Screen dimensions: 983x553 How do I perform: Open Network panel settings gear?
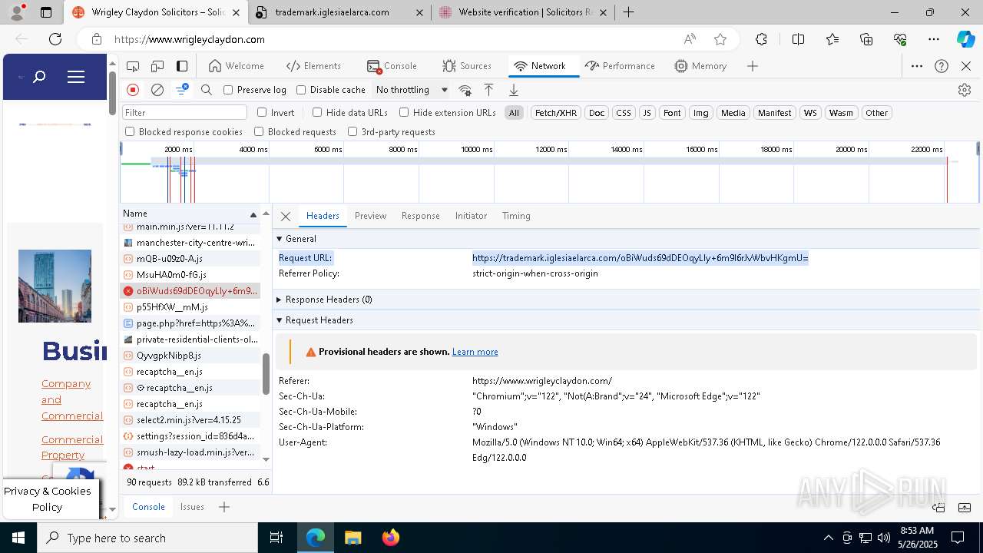click(965, 90)
